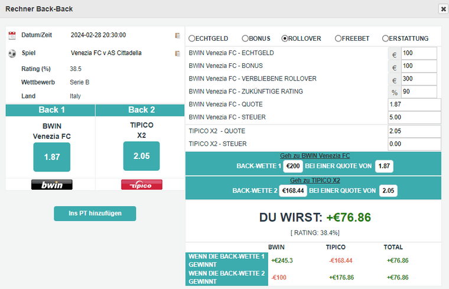Select the BONUS radio option
The width and height of the screenshot is (449, 289).
click(245, 38)
